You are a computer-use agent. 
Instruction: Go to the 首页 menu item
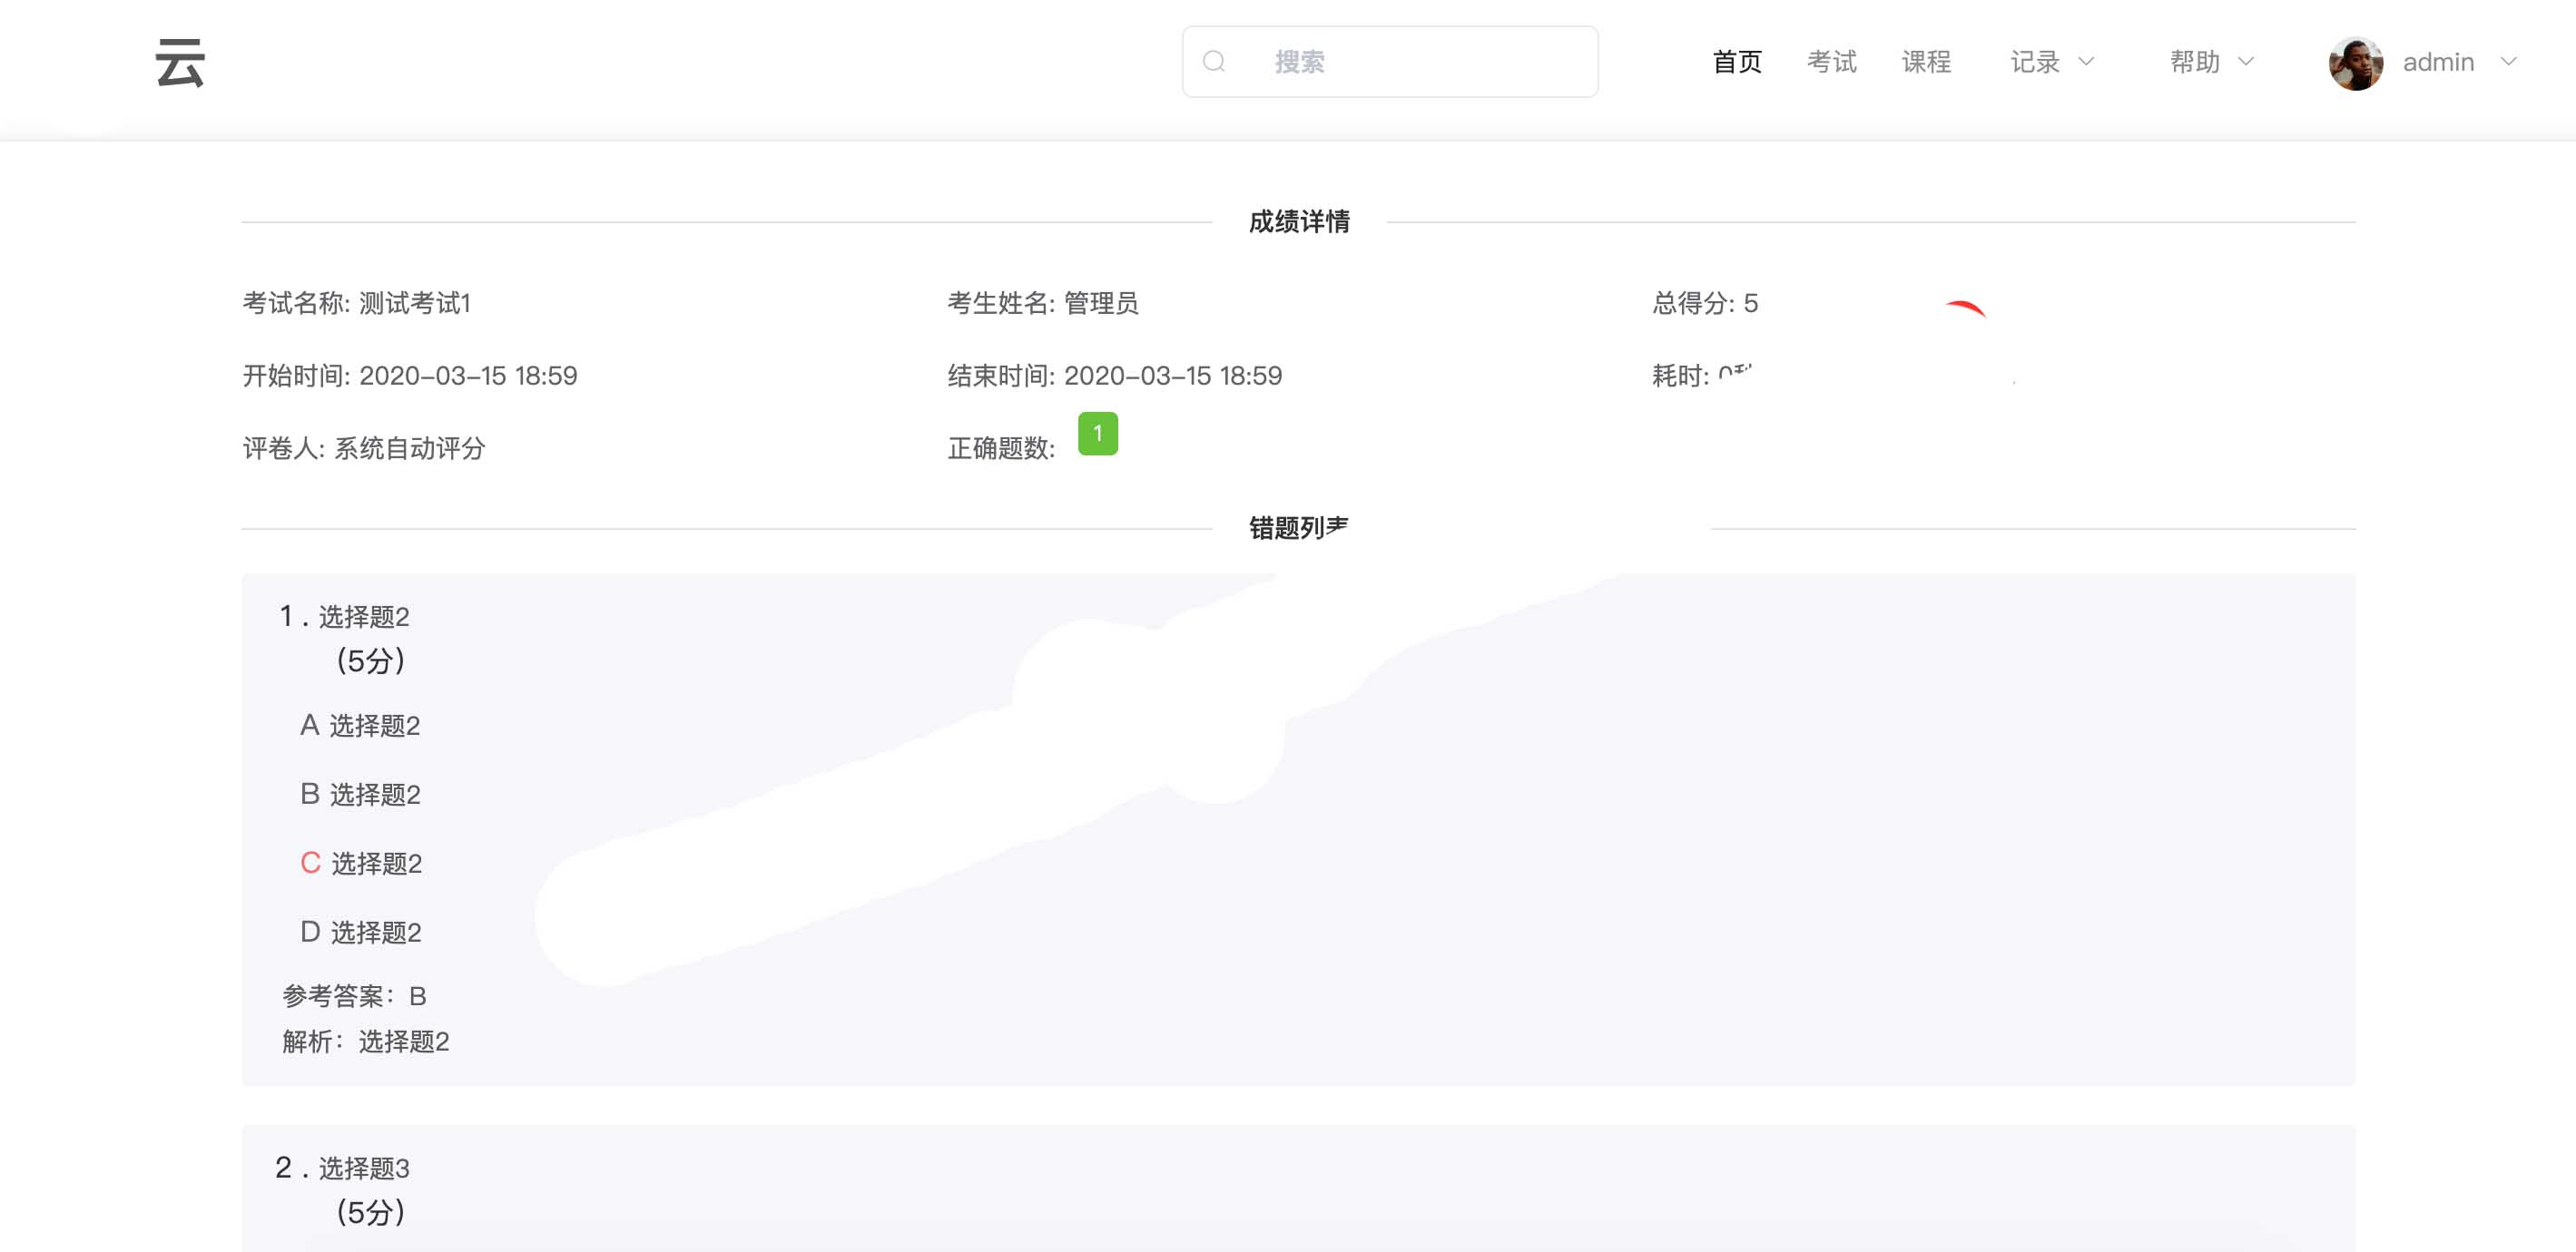tap(1737, 62)
